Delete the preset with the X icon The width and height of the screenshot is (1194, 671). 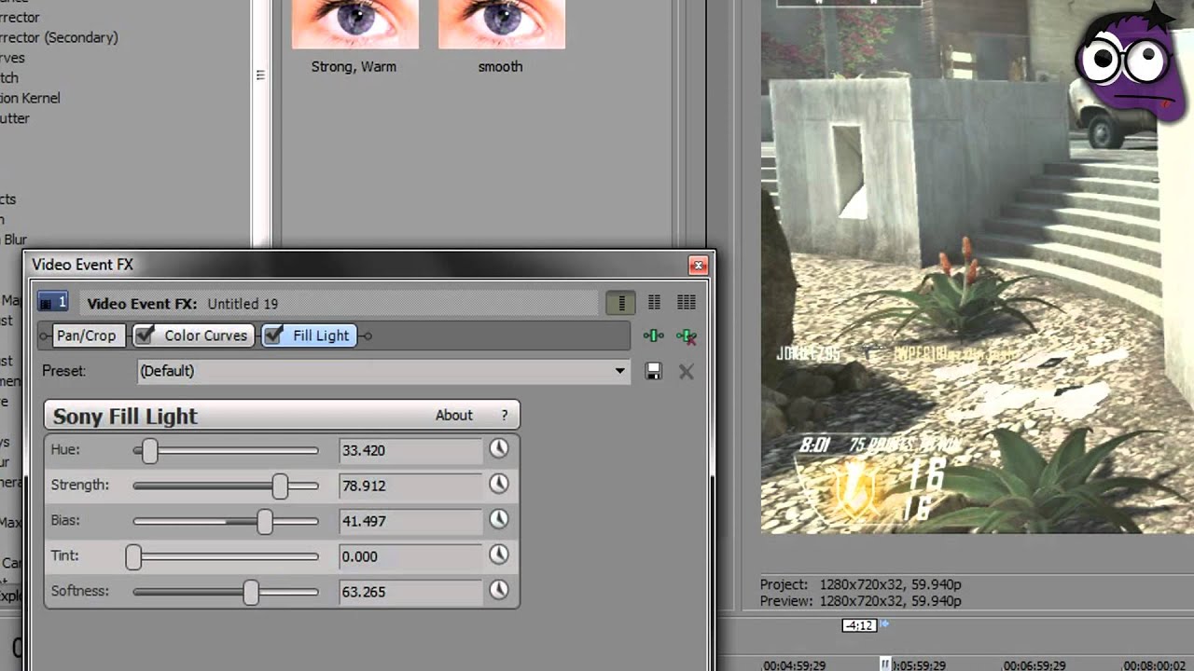[x=687, y=372]
